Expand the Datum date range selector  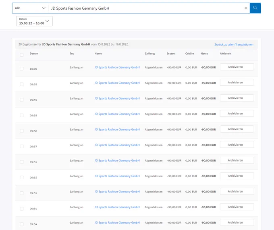34,21
